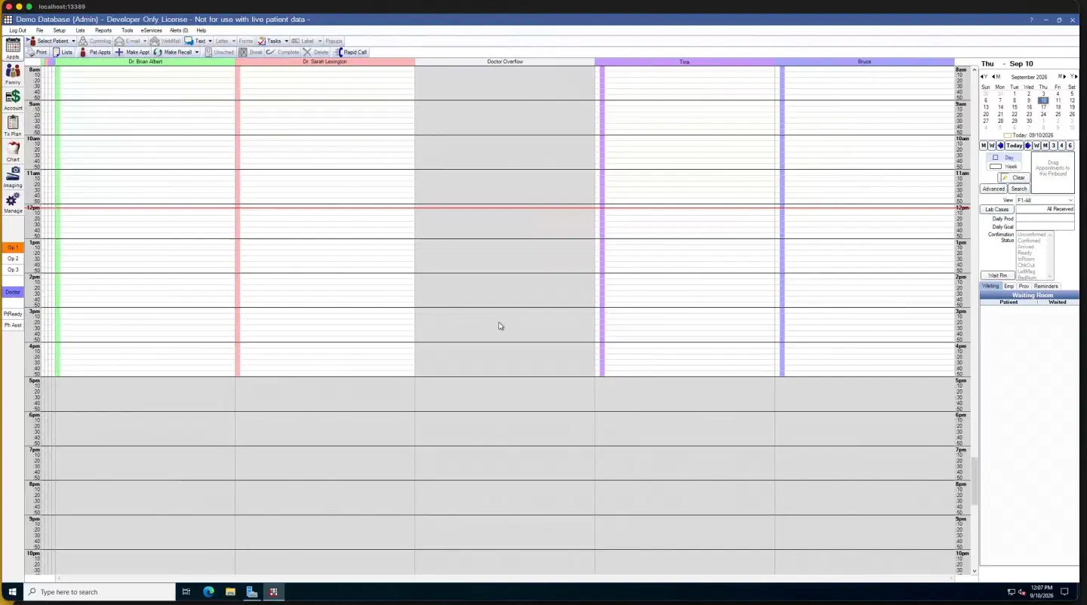
Task: Open the Chart module icon
Action: click(13, 151)
